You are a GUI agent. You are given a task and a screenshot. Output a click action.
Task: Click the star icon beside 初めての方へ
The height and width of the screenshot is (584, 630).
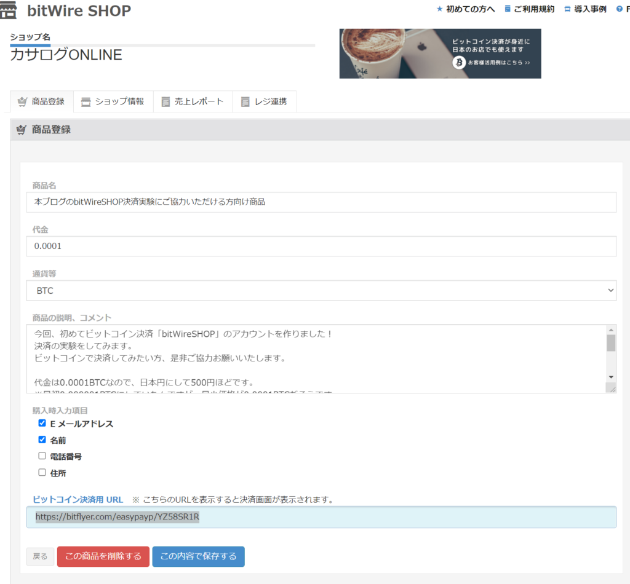pyautogui.click(x=439, y=9)
